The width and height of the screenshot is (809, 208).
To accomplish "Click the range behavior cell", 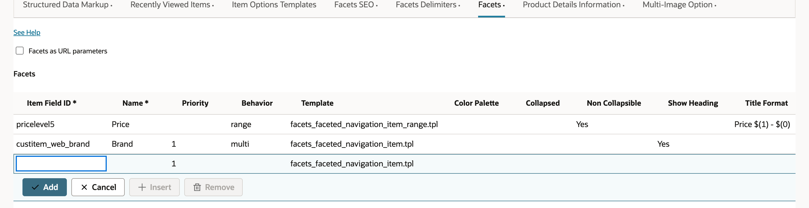I will (241, 125).
